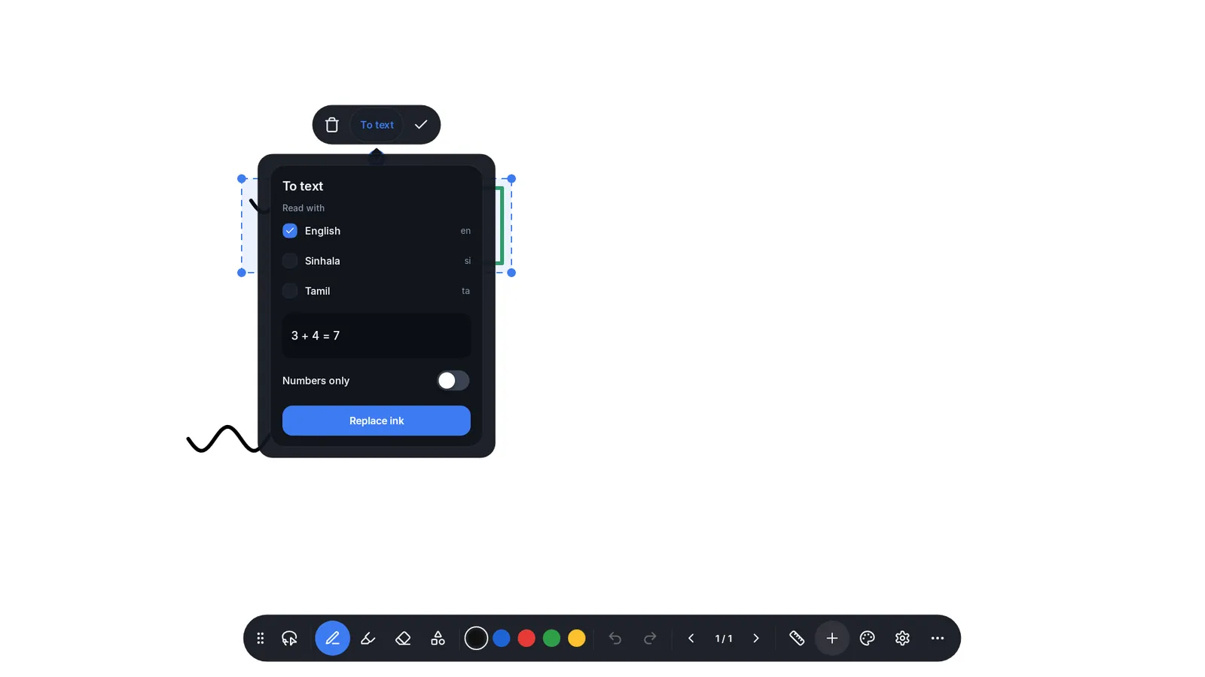
Task: Toggle the Numbers only switch
Action: pyautogui.click(x=453, y=381)
